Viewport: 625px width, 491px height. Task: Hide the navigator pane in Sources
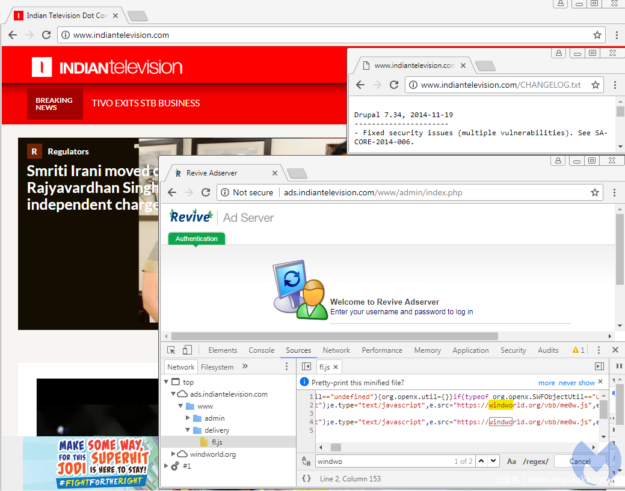pos(306,367)
